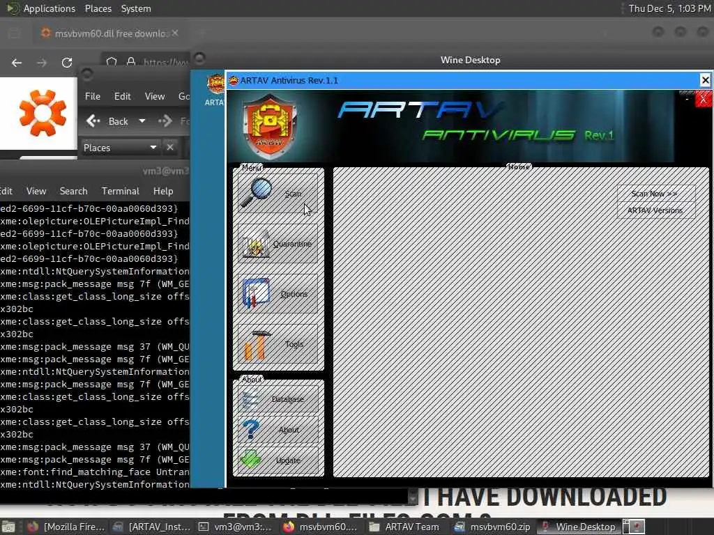The width and height of the screenshot is (714, 535).
Task: Open the Scan menu button in ARTAV
Action: click(x=278, y=193)
